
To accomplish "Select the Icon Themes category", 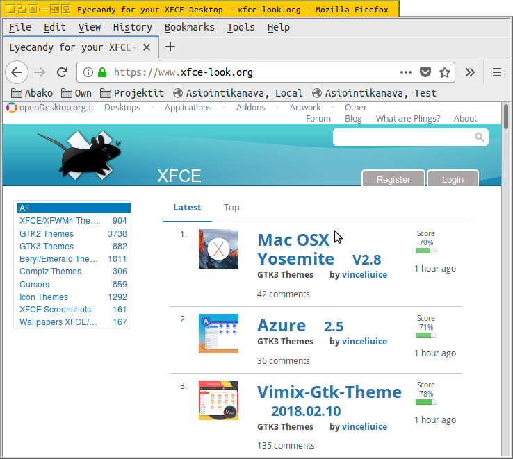I will (x=73, y=297).
